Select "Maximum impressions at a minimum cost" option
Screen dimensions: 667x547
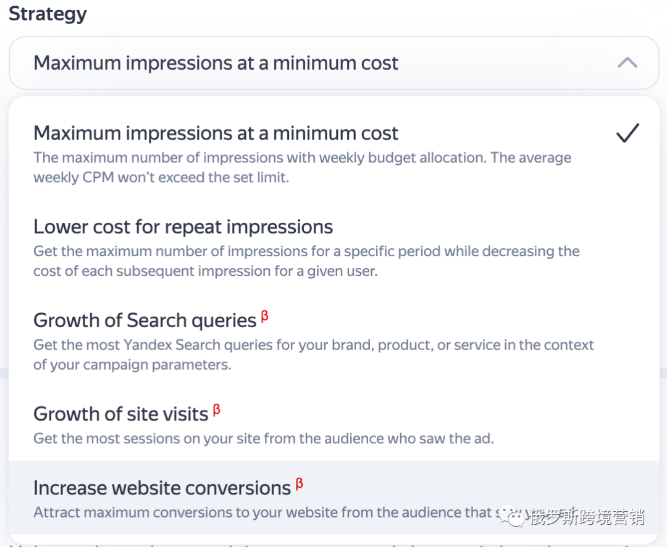(x=216, y=133)
